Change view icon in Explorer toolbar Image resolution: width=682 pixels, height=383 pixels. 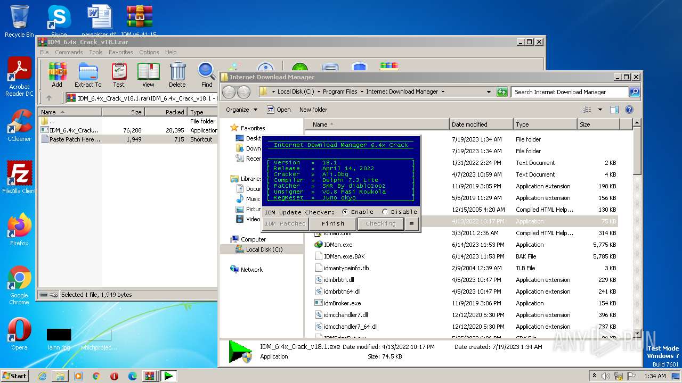click(587, 110)
